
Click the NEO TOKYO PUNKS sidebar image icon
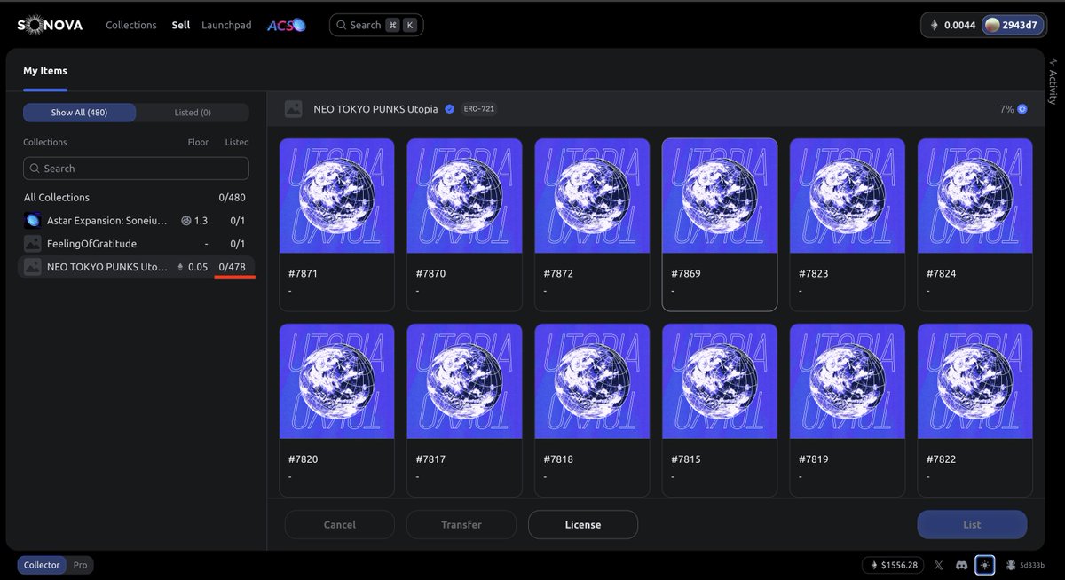coord(33,266)
